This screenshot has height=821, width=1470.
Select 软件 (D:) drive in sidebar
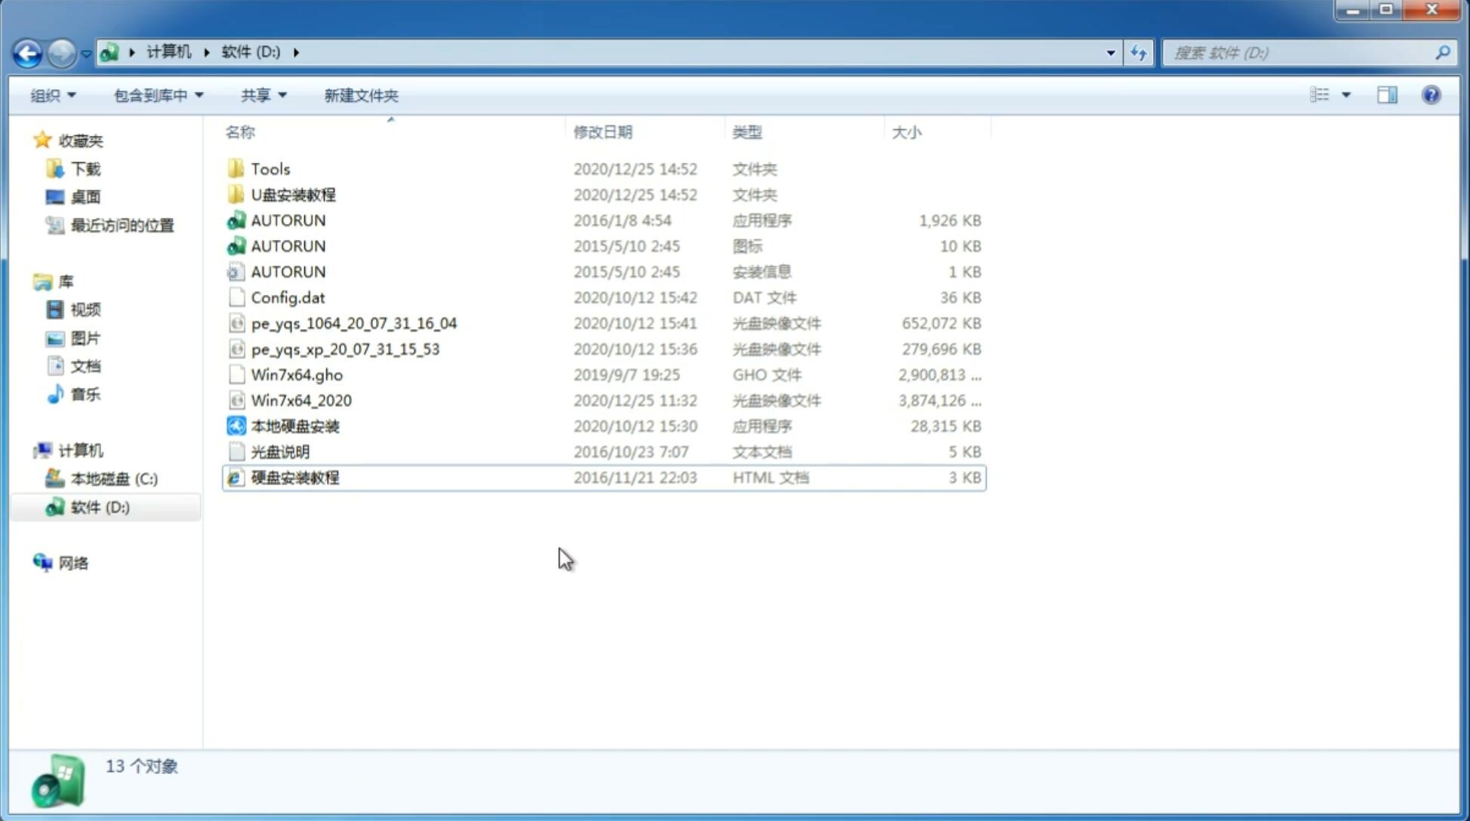pos(100,507)
